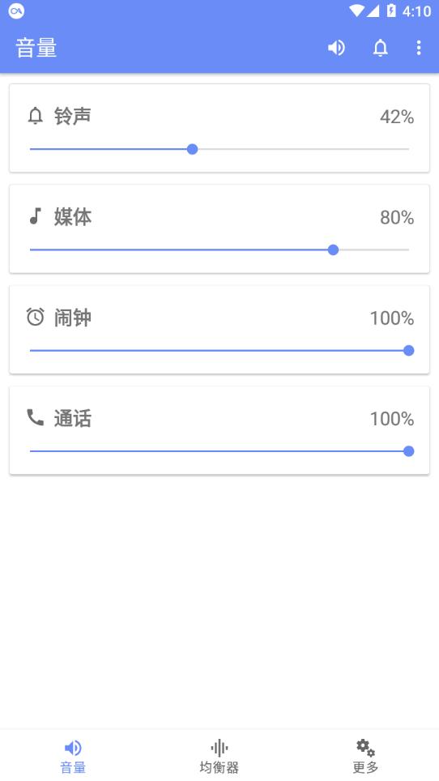439x781 pixels.
Task: Tap the 音量 title in header
Action: 36,49
